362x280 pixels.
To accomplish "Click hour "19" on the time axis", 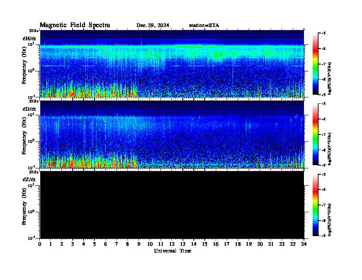I will 249,244.
